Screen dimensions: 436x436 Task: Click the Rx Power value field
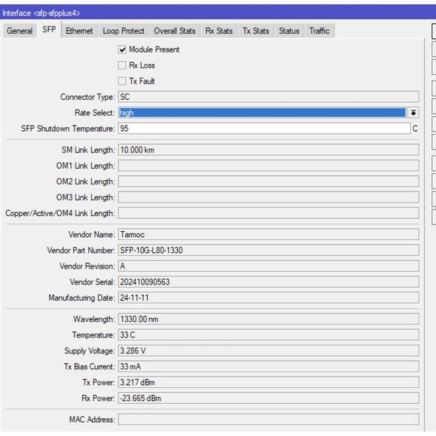(268, 398)
